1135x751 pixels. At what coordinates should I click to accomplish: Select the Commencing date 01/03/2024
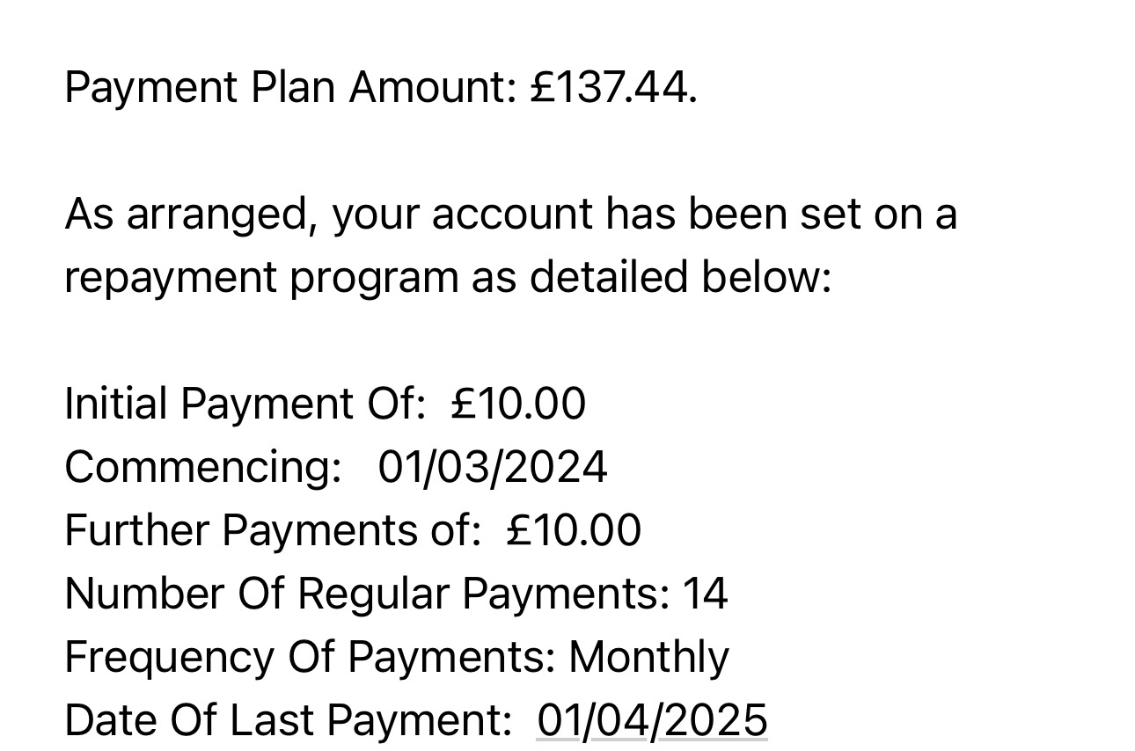493,467
